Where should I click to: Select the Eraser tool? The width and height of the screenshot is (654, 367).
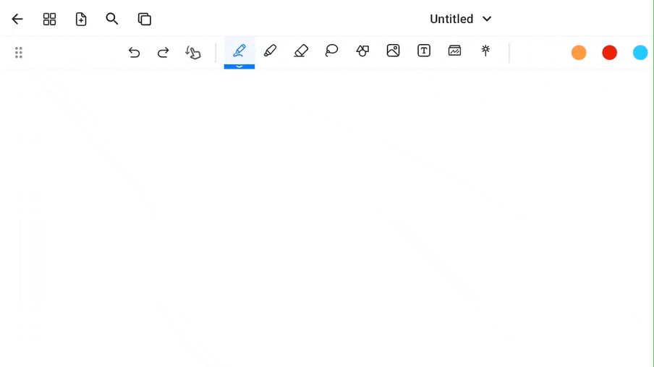[301, 51]
